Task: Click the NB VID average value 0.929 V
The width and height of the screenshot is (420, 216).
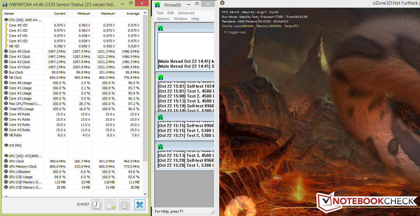Action: [134, 46]
